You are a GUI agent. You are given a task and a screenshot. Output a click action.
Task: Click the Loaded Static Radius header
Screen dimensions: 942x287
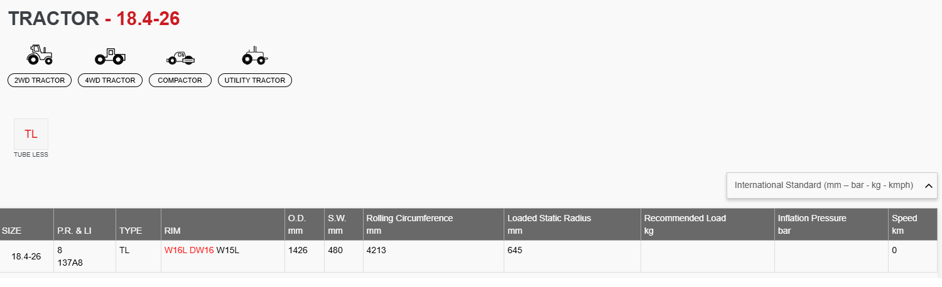(549, 218)
